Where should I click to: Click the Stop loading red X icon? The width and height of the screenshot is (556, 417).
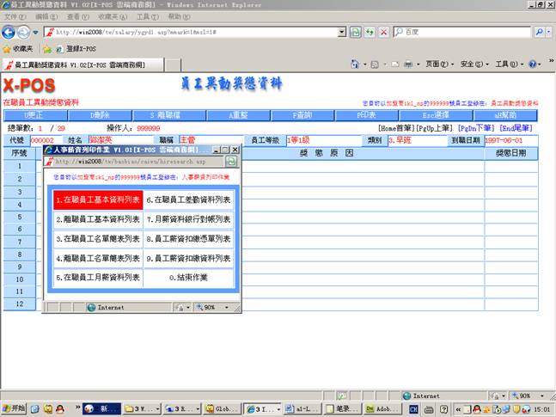point(383,32)
